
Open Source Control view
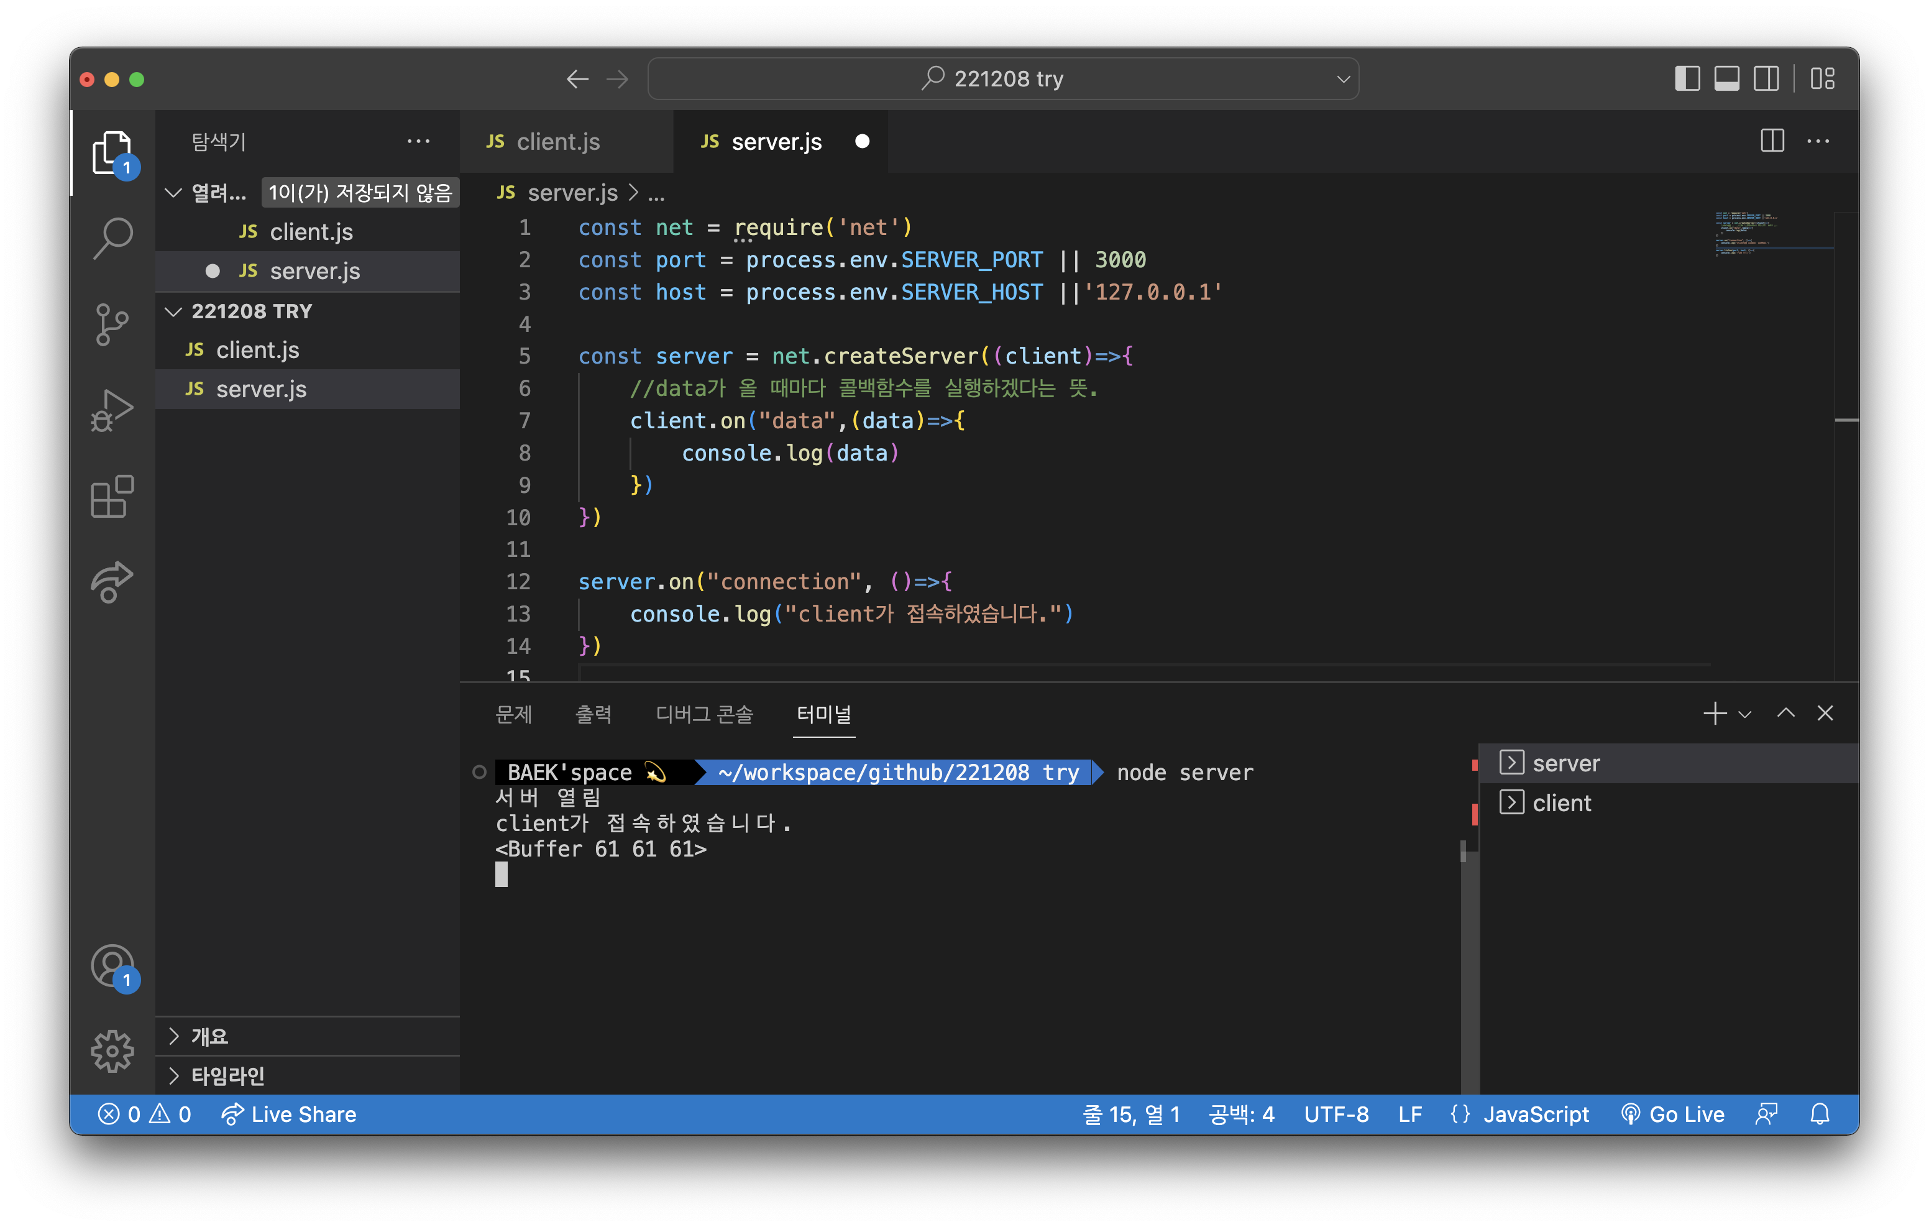tap(112, 324)
